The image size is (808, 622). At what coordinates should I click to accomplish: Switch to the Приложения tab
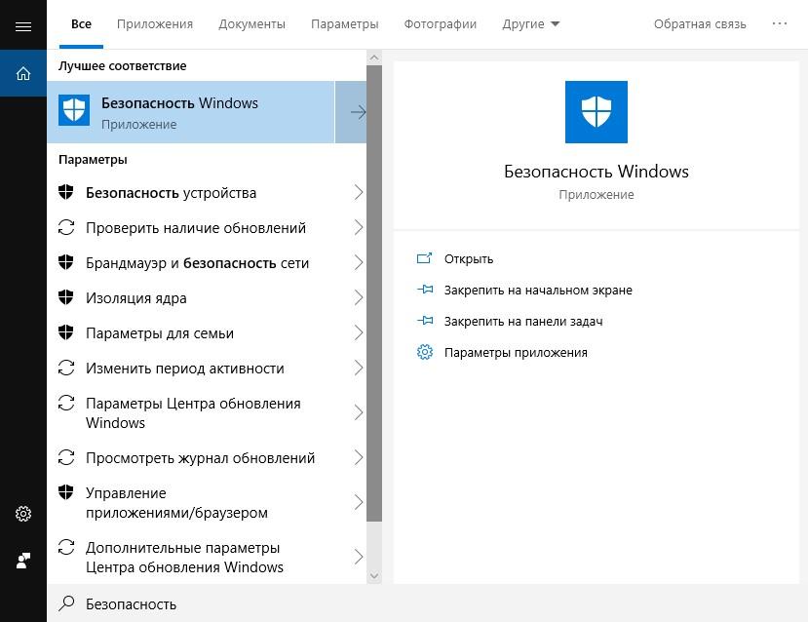[155, 24]
